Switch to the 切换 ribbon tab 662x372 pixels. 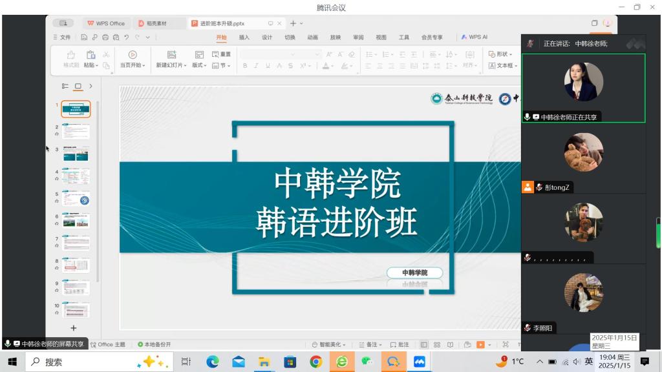point(290,37)
